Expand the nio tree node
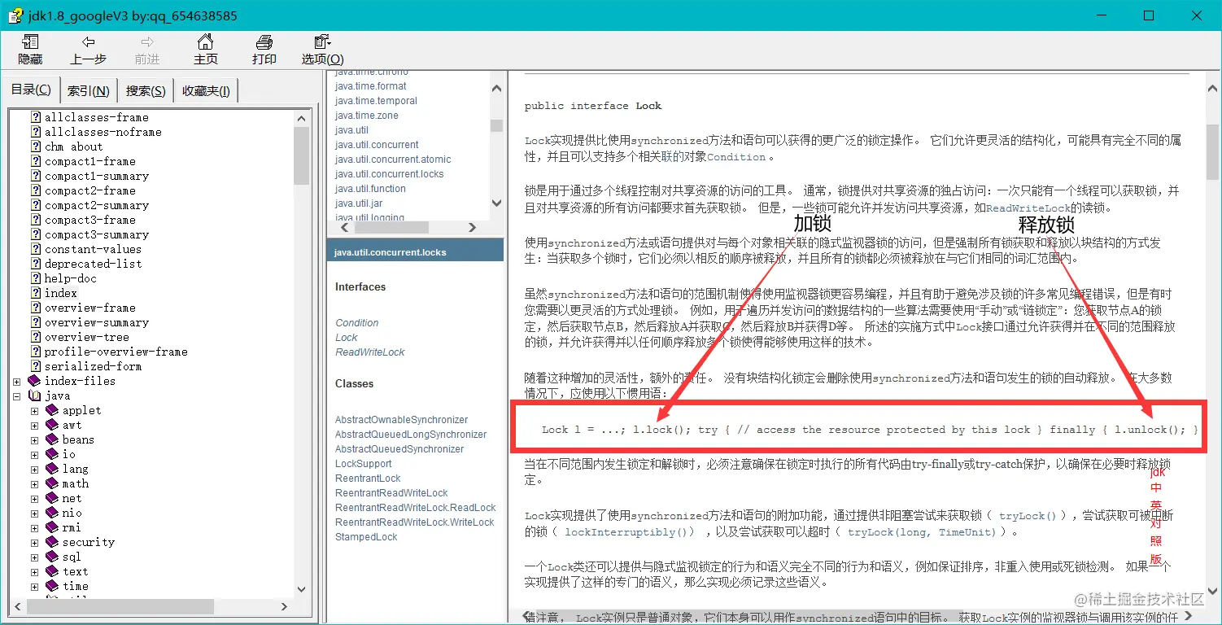 click(34, 513)
